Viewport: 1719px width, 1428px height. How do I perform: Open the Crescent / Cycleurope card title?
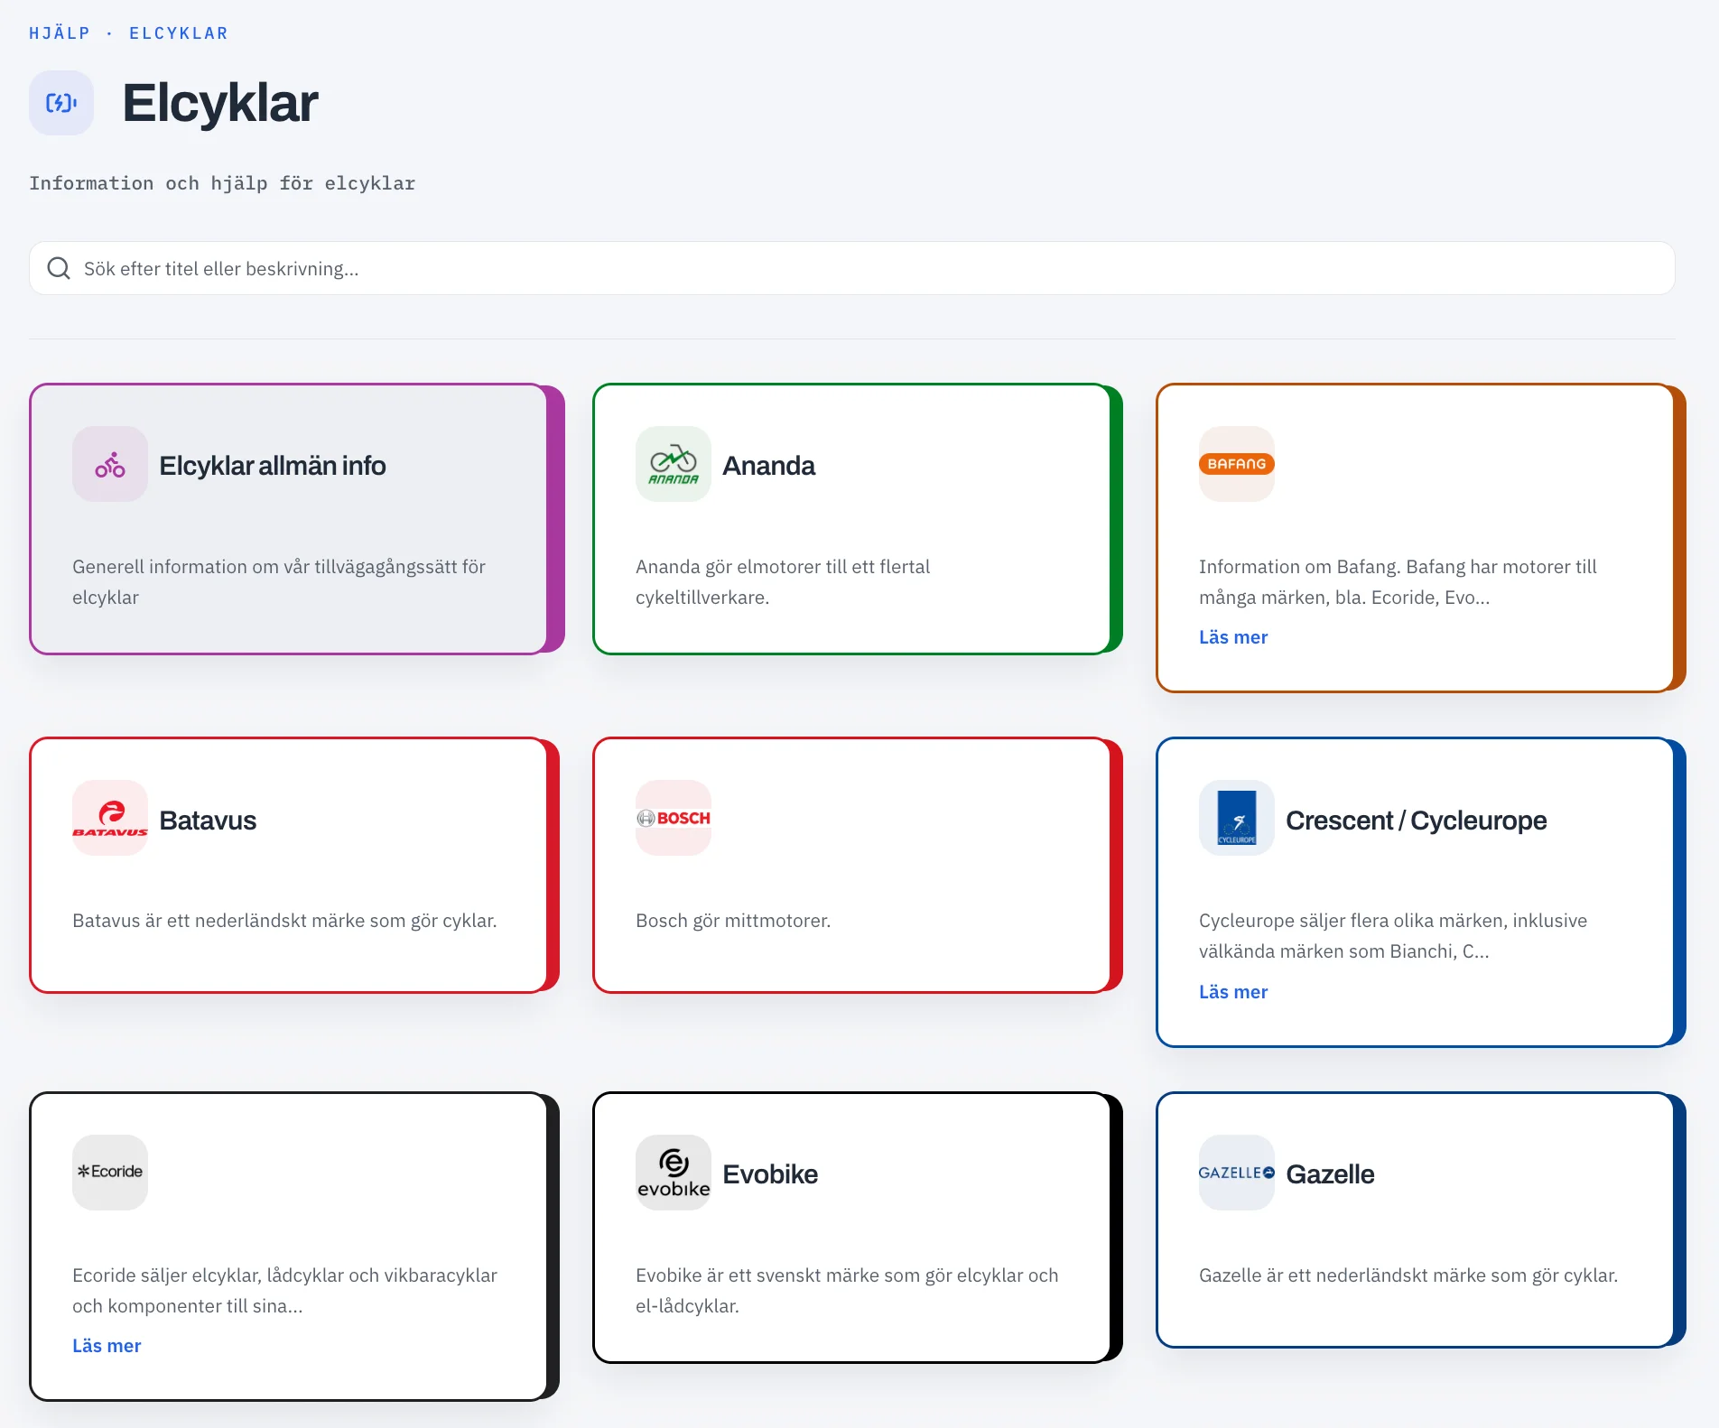point(1416,821)
